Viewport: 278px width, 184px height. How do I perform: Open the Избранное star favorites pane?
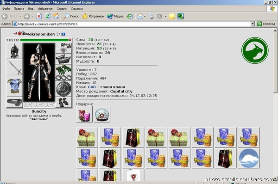click(93, 16)
